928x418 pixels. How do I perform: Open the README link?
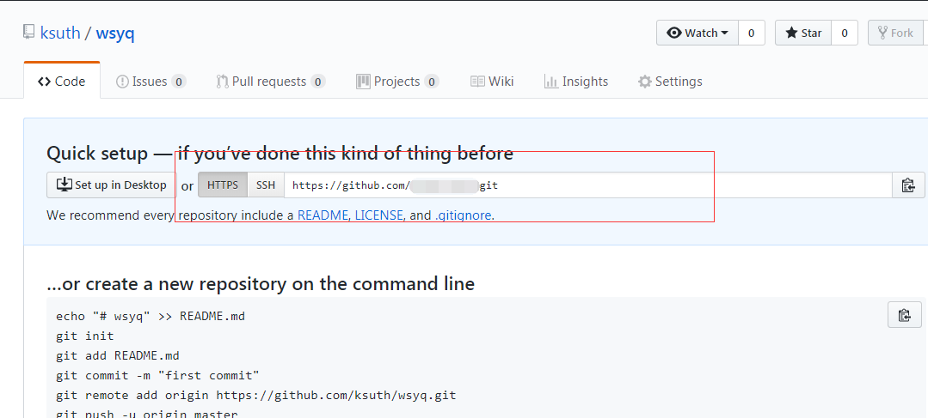[323, 215]
